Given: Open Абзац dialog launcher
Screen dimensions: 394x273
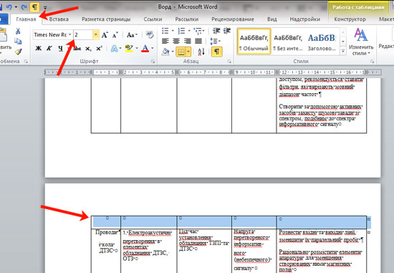Looking at the screenshot, I should [x=229, y=62].
